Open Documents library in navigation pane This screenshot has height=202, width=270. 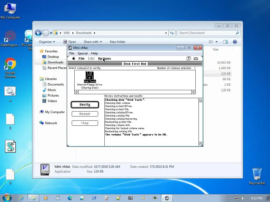coord(56,84)
